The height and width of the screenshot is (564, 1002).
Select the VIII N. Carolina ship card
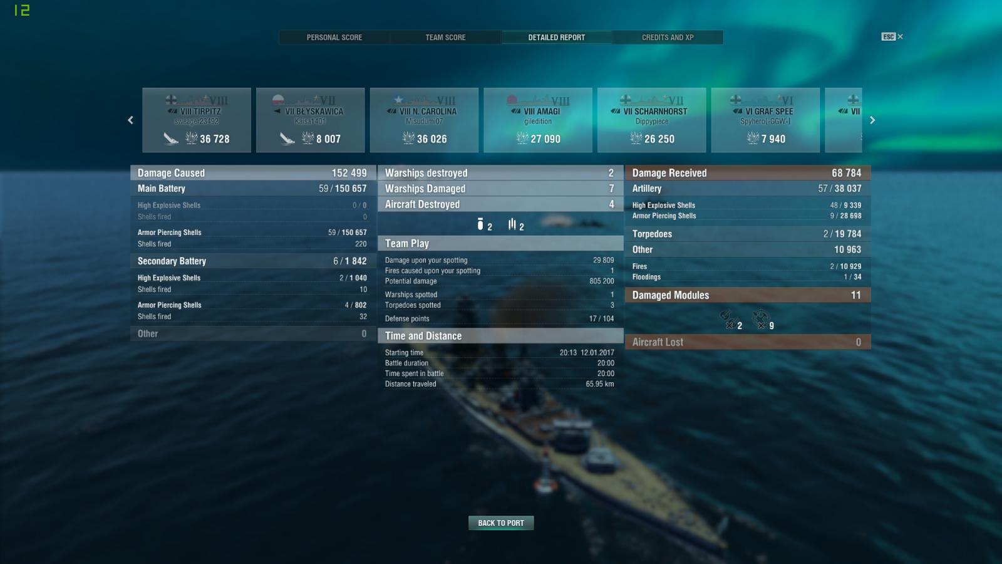coord(424,120)
